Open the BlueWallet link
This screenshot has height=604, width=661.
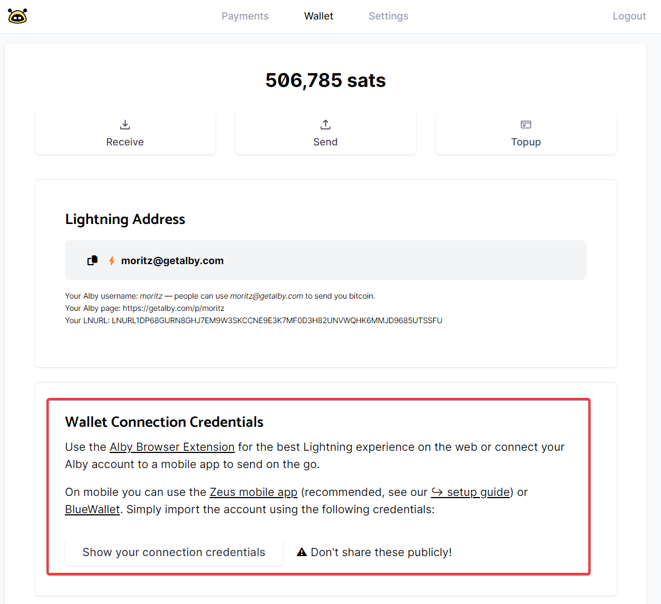pos(92,509)
